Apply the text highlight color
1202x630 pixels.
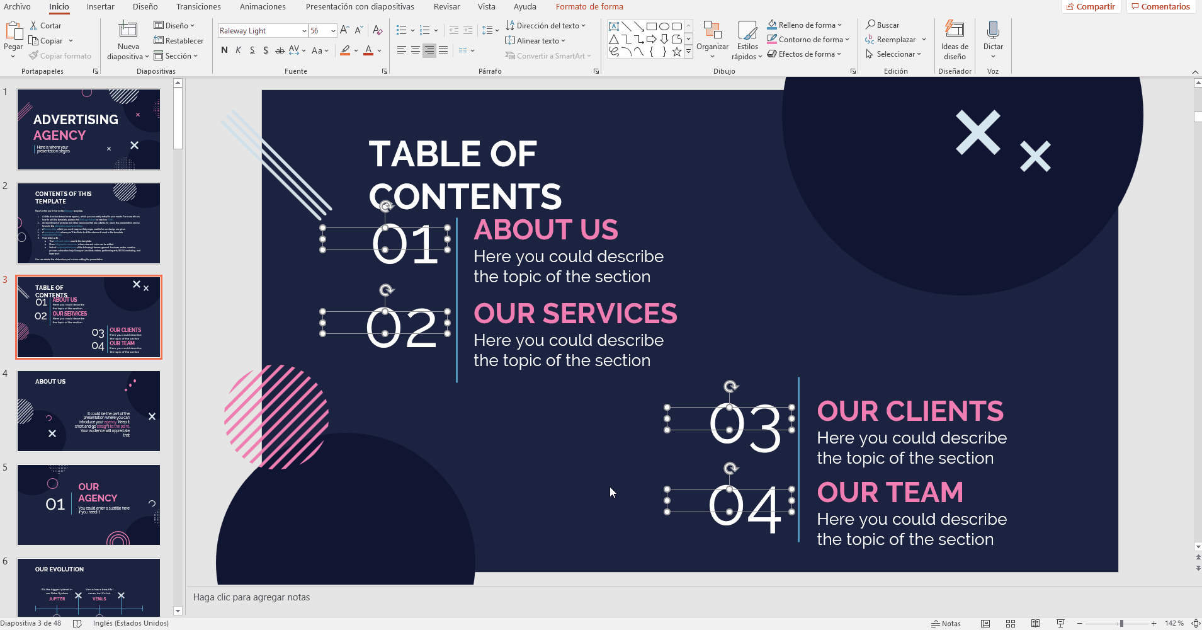pyautogui.click(x=345, y=50)
